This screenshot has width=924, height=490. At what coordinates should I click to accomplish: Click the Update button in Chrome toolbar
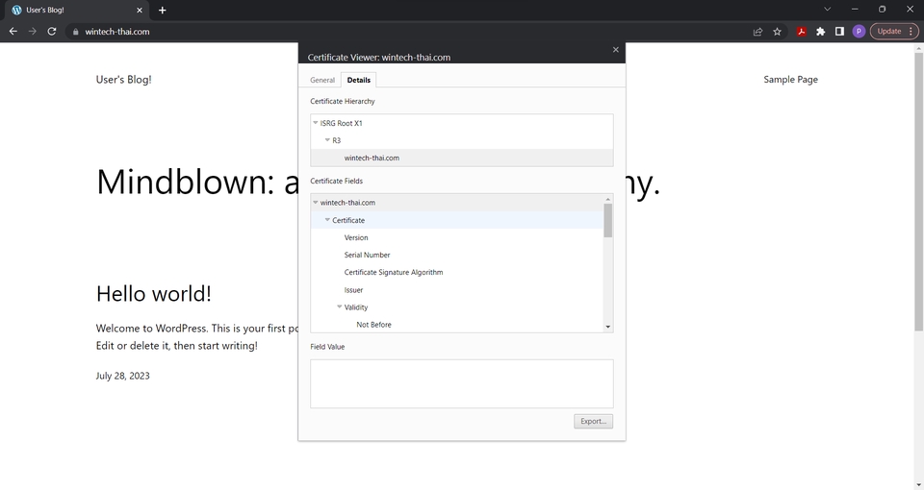(888, 32)
